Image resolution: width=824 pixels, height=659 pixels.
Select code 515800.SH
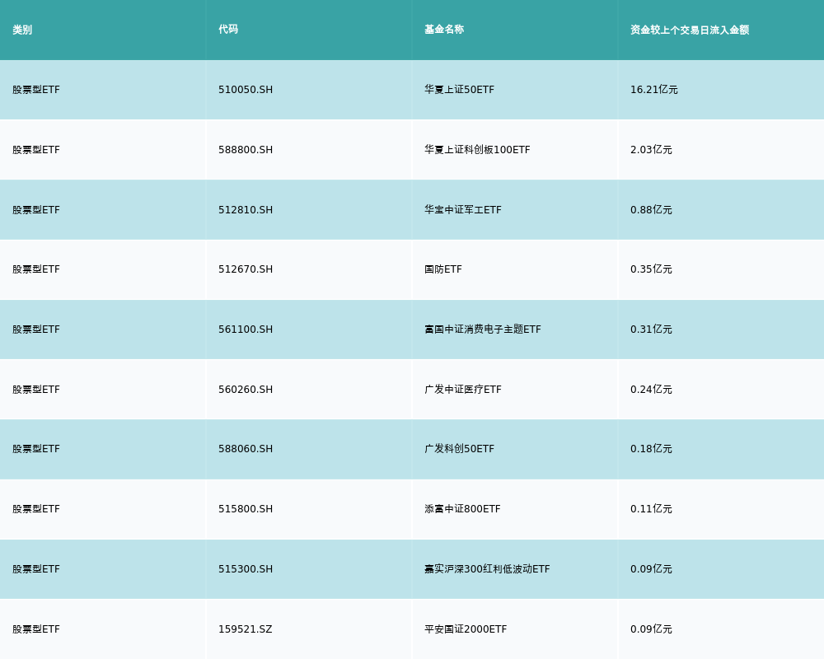click(x=246, y=509)
